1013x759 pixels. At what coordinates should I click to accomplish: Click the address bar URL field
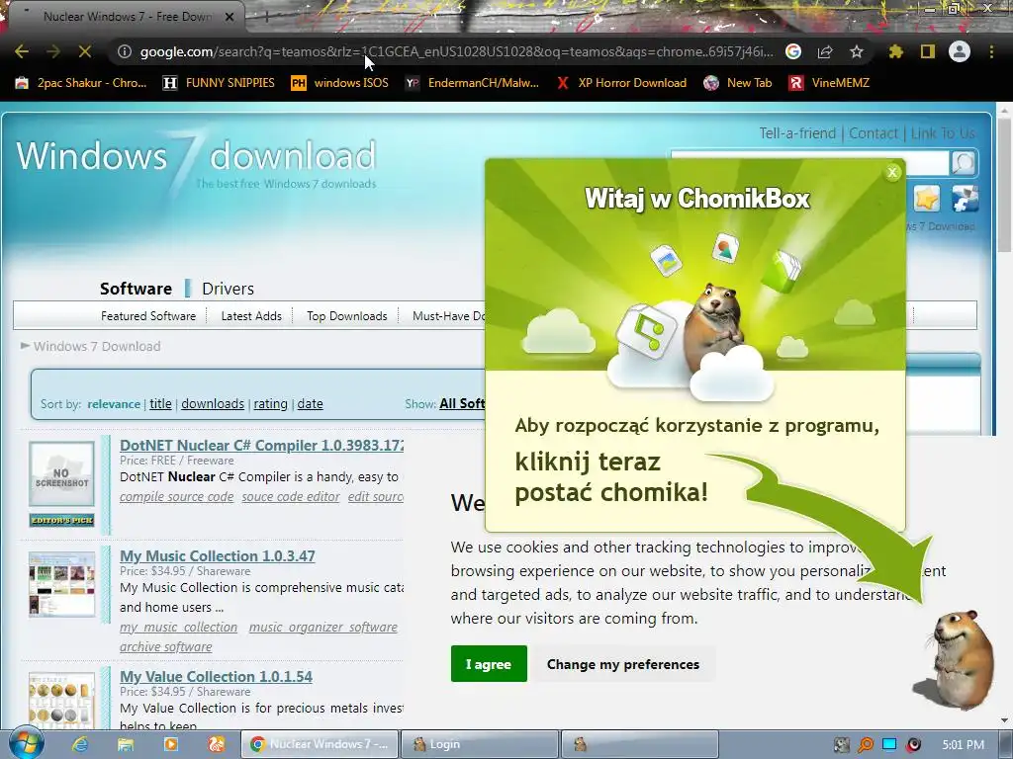tap(456, 51)
